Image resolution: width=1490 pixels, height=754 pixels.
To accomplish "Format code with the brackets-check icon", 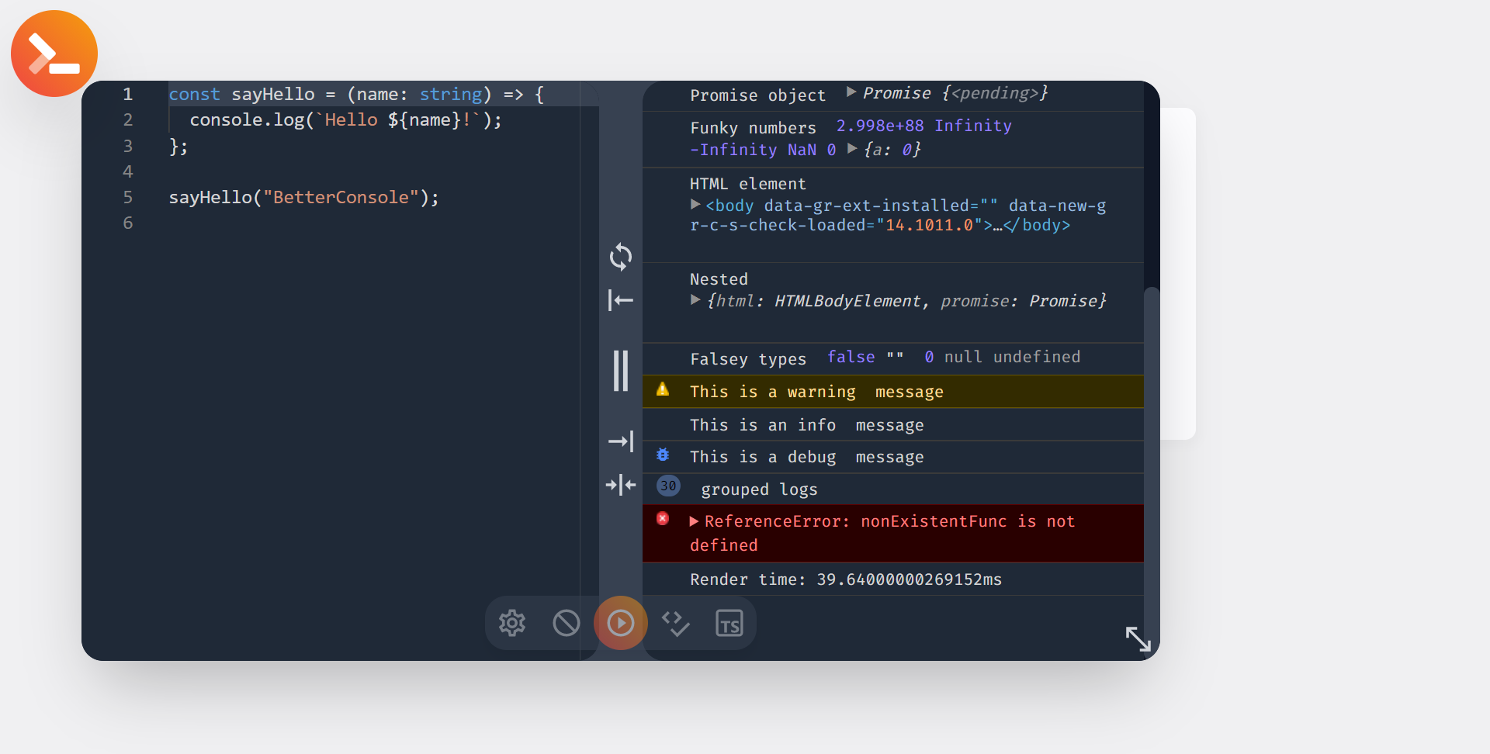I will [x=675, y=623].
